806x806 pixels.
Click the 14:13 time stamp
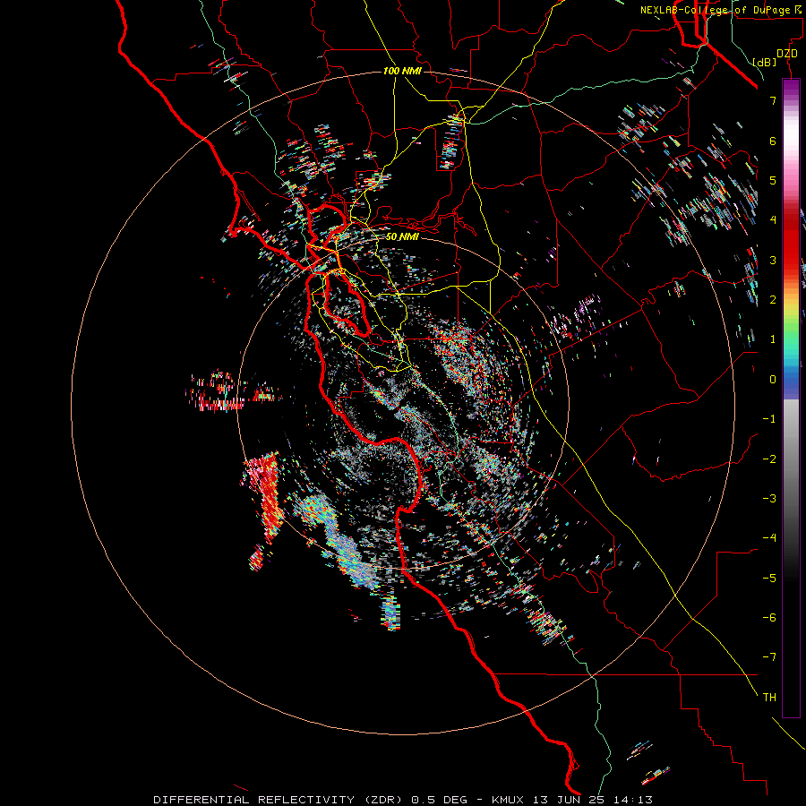(x=631, y=800)
